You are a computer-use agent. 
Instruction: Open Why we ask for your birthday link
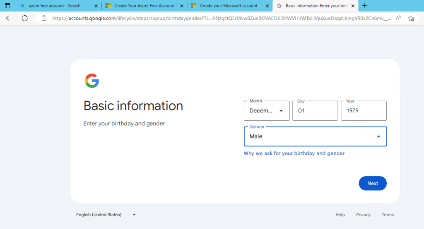click(x=294, y=153)
